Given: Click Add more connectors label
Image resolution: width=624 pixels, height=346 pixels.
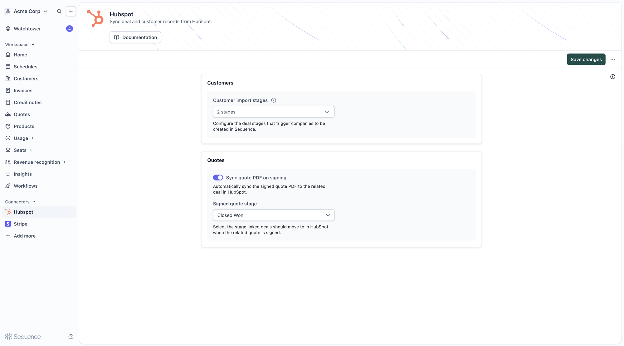Looking at the screenshot, I should pyautogui.click(x=25, y=236).
